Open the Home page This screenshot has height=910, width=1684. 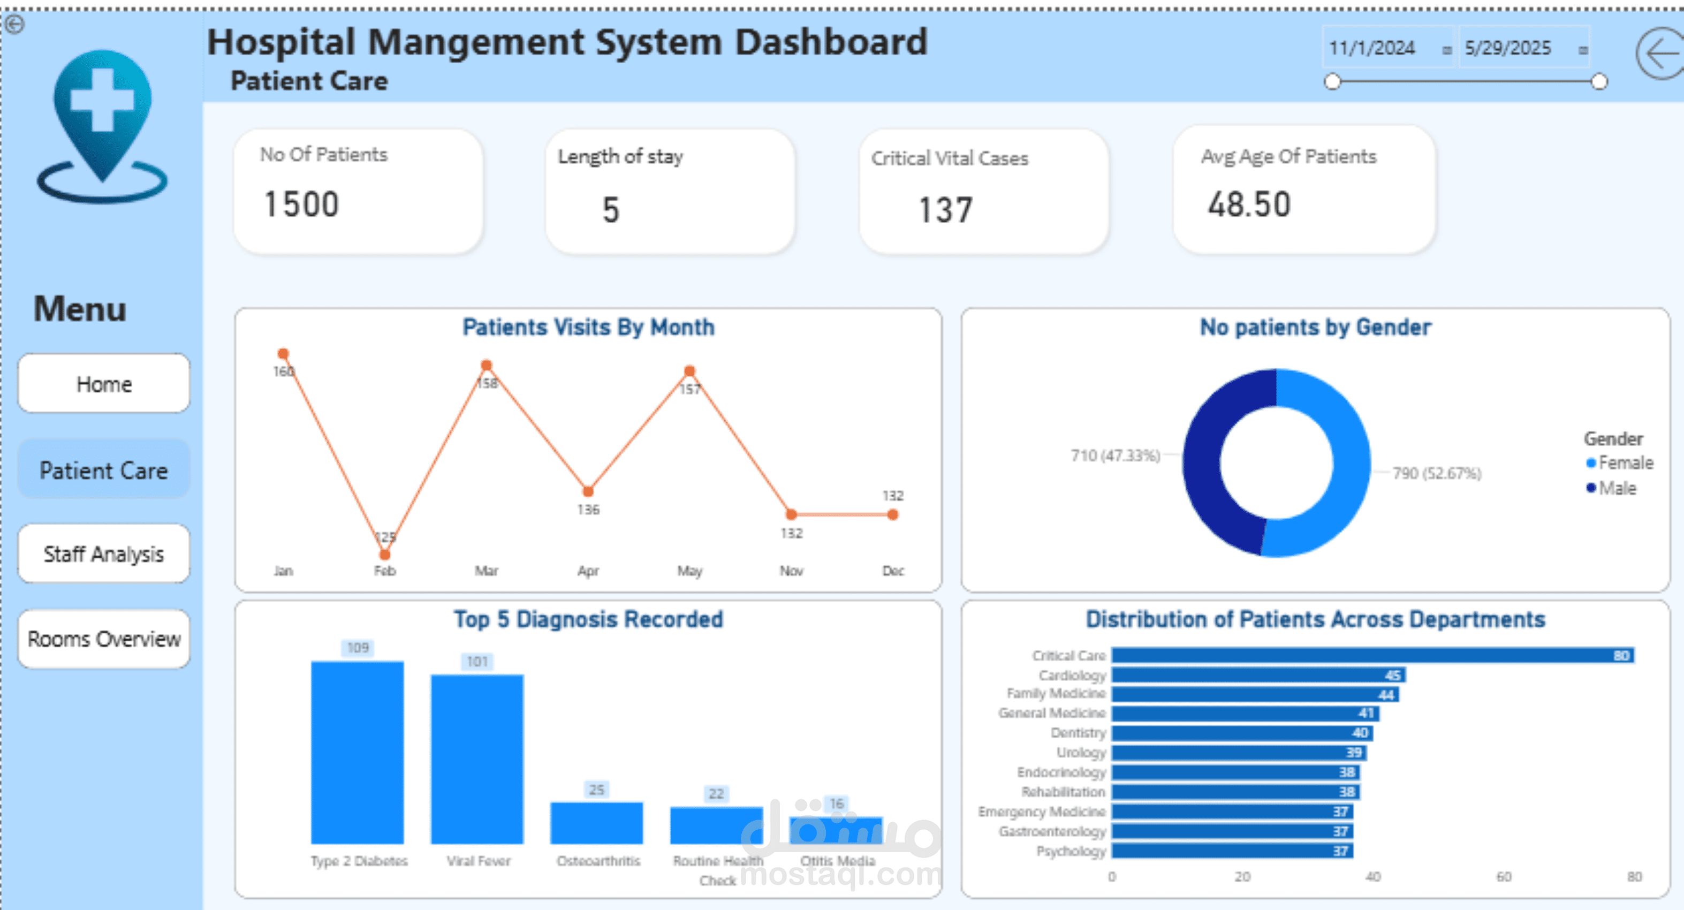point(104,384)
